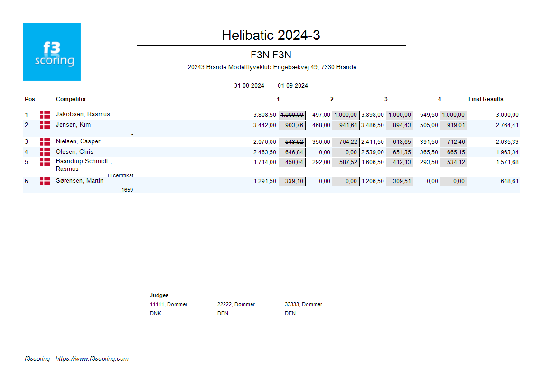This screenshot has height=386, width=542.
Task: Click the final result 1.963,34
Action: coord(507,152)
